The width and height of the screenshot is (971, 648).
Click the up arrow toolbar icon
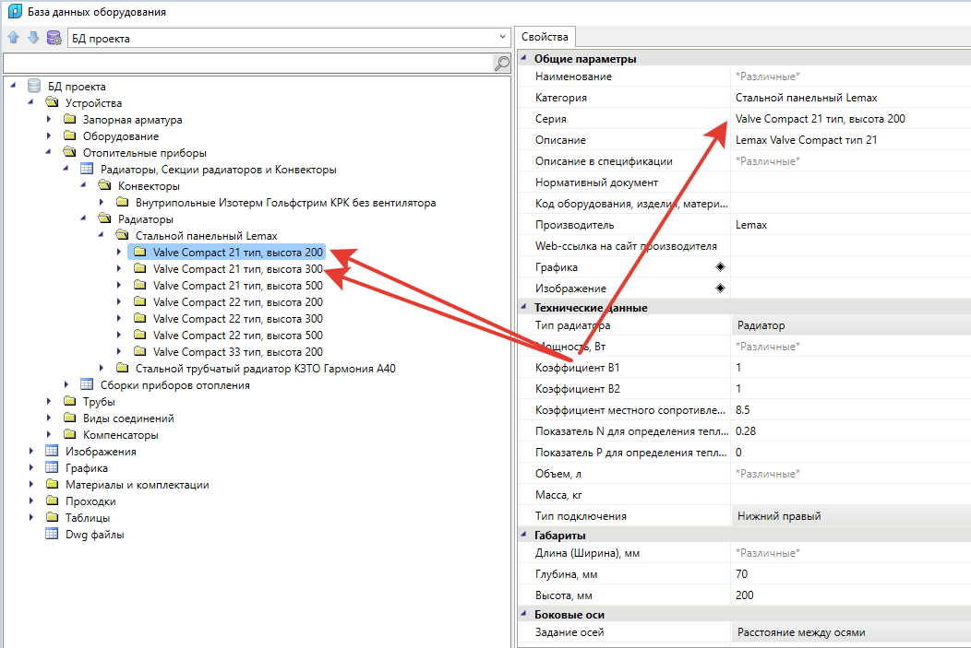pos(14,38)
